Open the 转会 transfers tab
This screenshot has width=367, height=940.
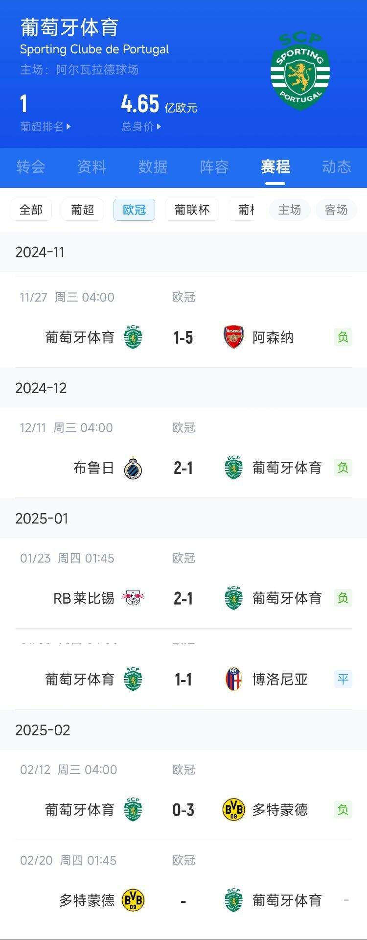point(30,167)
